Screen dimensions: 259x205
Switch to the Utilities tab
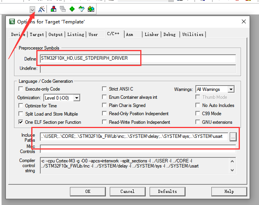coord(193,34)
